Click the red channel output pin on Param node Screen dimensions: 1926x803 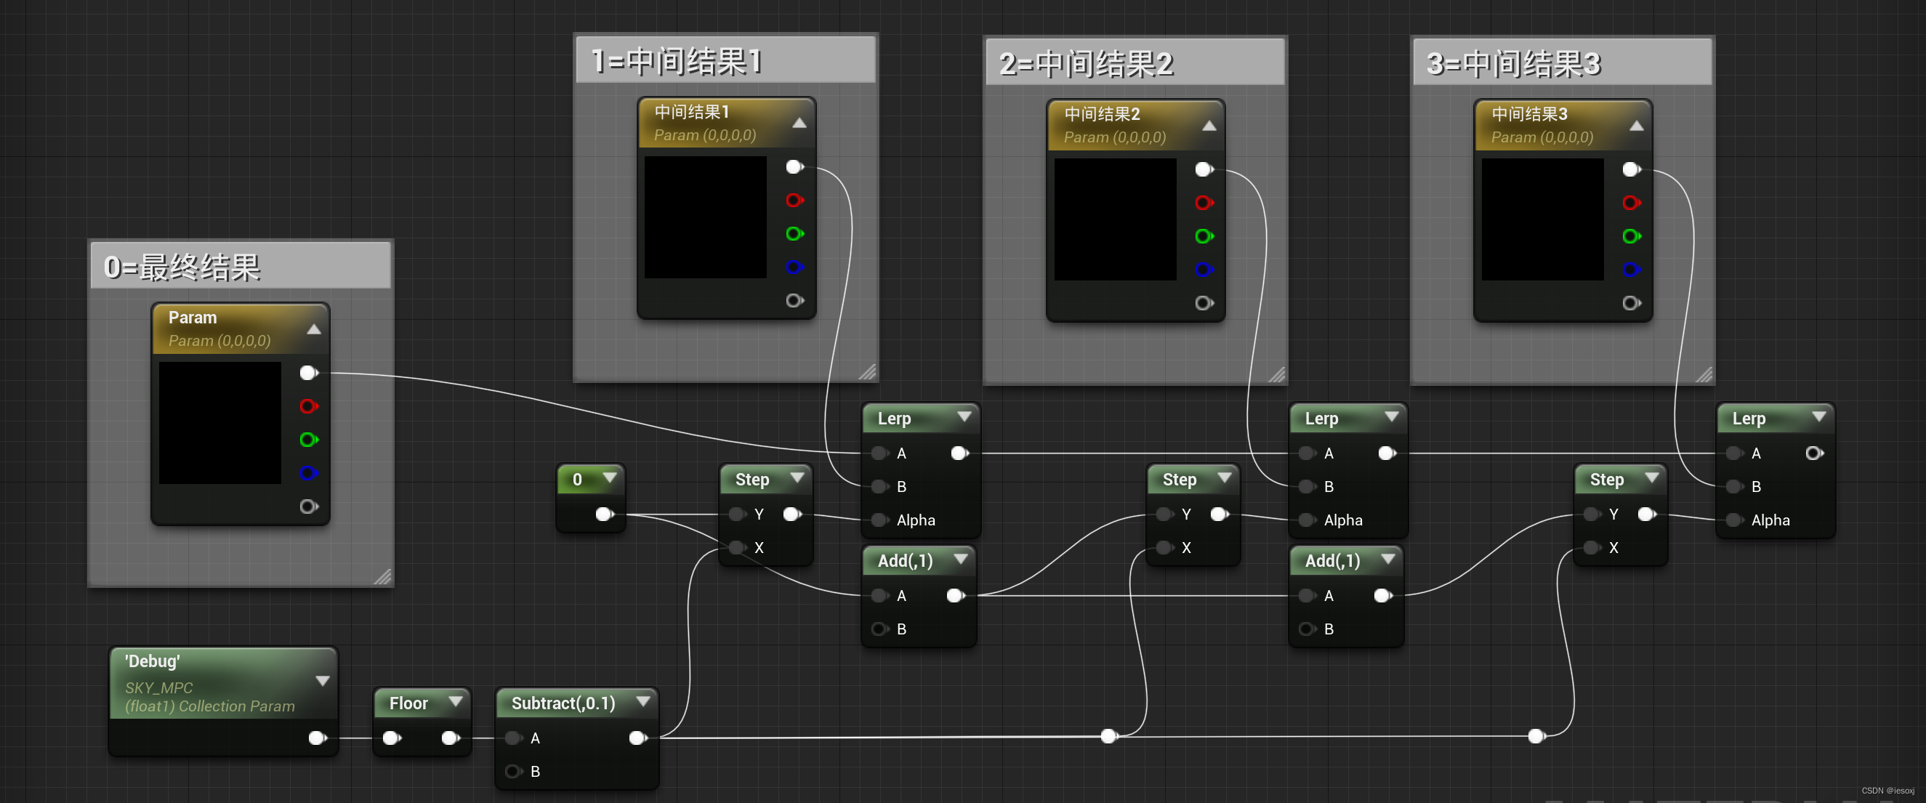(x=309, y=407)
